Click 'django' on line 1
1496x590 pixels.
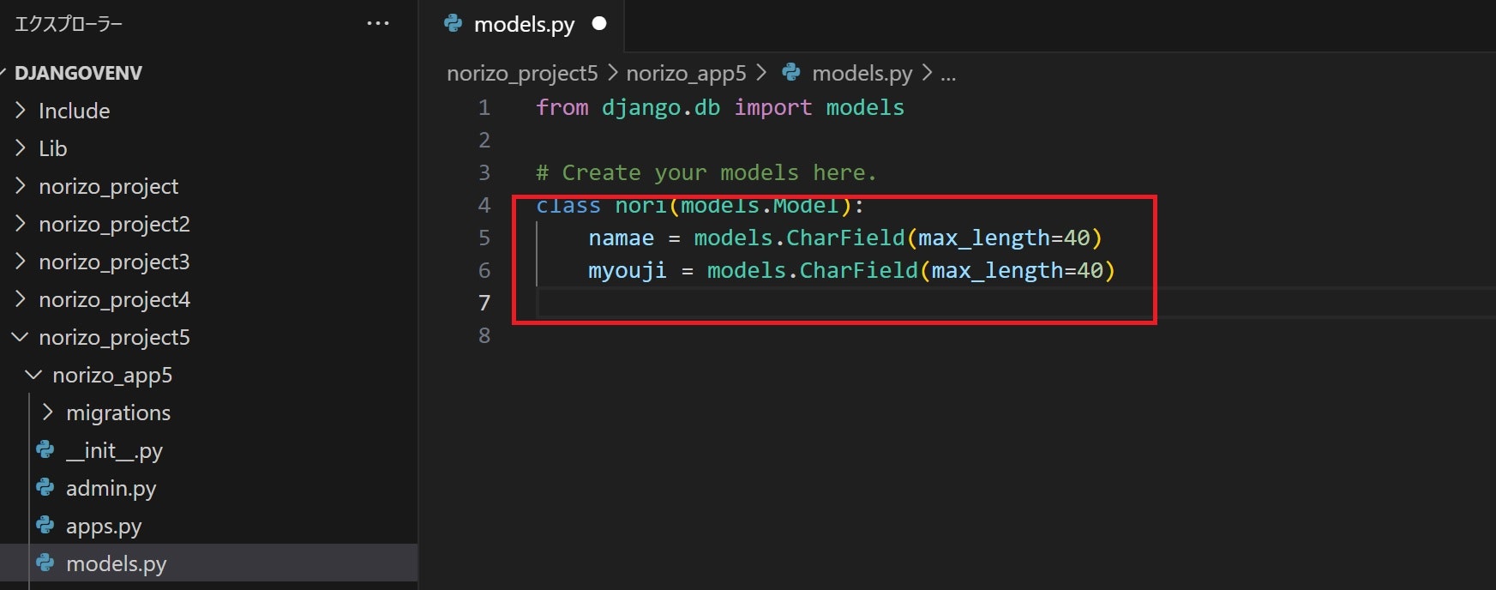[641, 108]
